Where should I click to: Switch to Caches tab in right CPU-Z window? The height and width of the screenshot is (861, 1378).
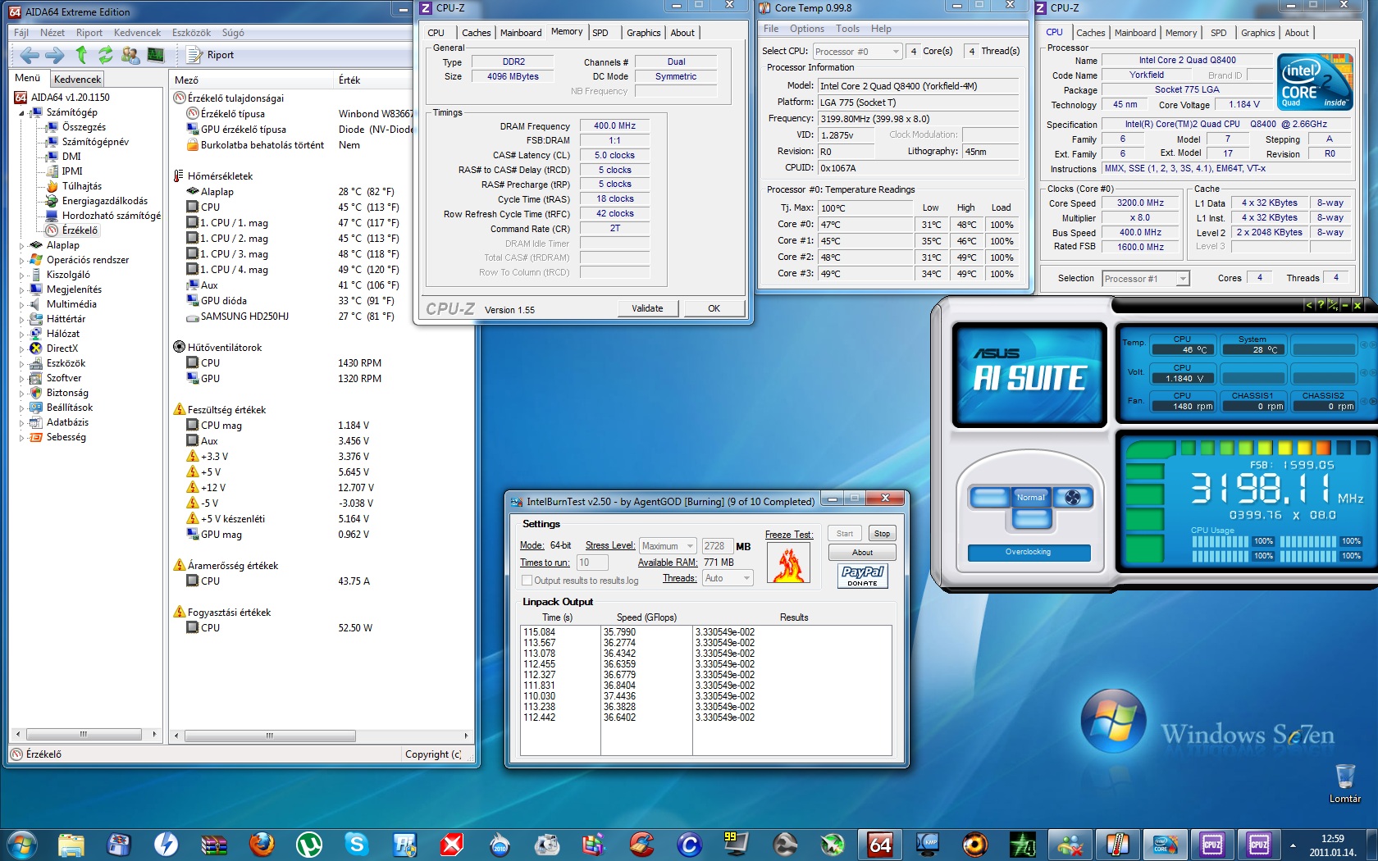coord(1090,33)
